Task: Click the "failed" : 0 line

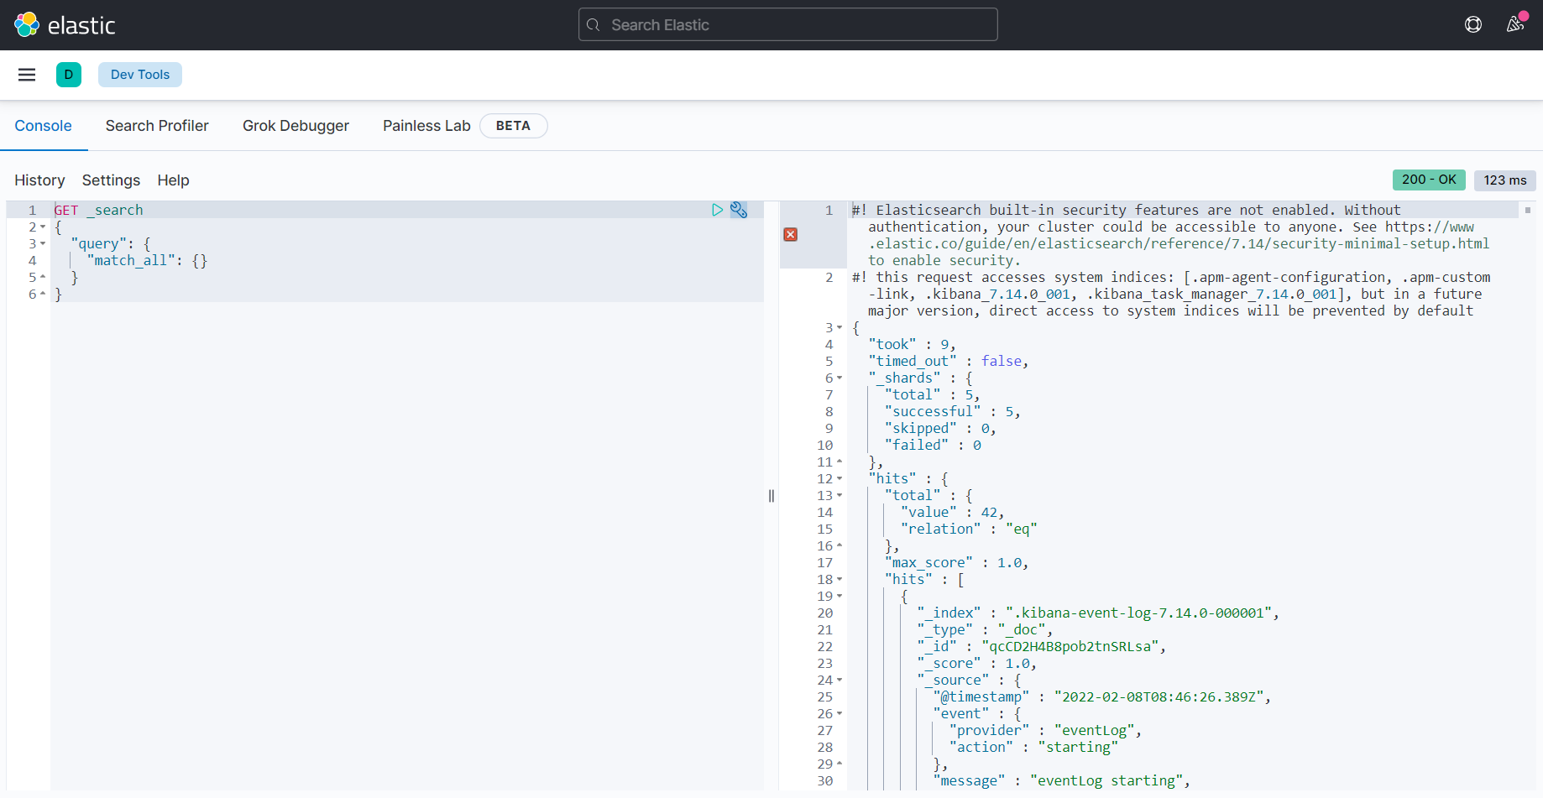Action: point(933,445)
